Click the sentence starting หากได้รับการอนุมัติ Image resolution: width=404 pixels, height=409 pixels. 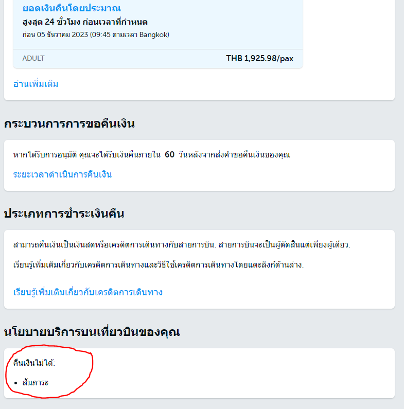[x=152, y=155]
